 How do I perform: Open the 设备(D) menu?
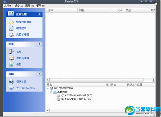click(19, 6)
